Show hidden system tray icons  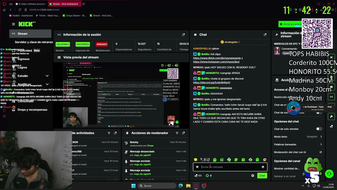[x=303, y=186]
